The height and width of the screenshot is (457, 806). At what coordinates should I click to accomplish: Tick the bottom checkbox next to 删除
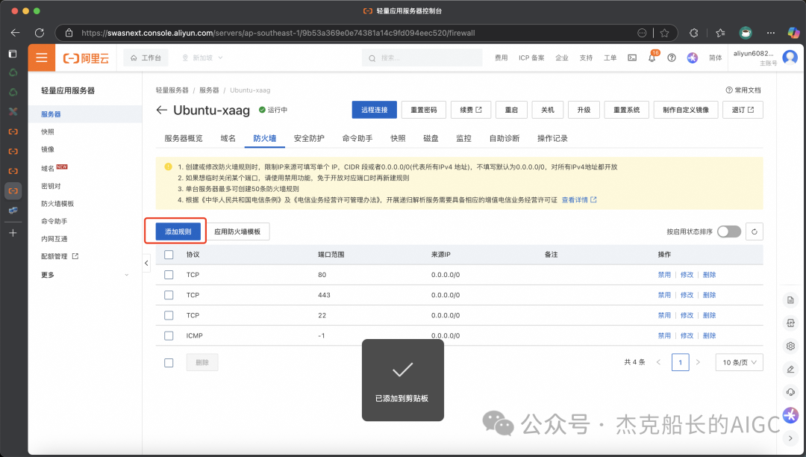pyautogui.click(x=169, y=363)
